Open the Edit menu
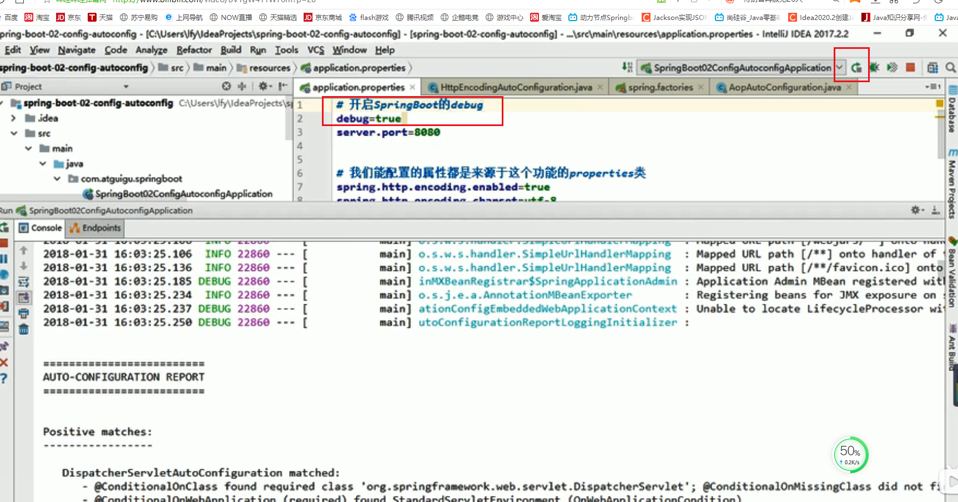Screen dimensions: 958x502 coord(13,50)
